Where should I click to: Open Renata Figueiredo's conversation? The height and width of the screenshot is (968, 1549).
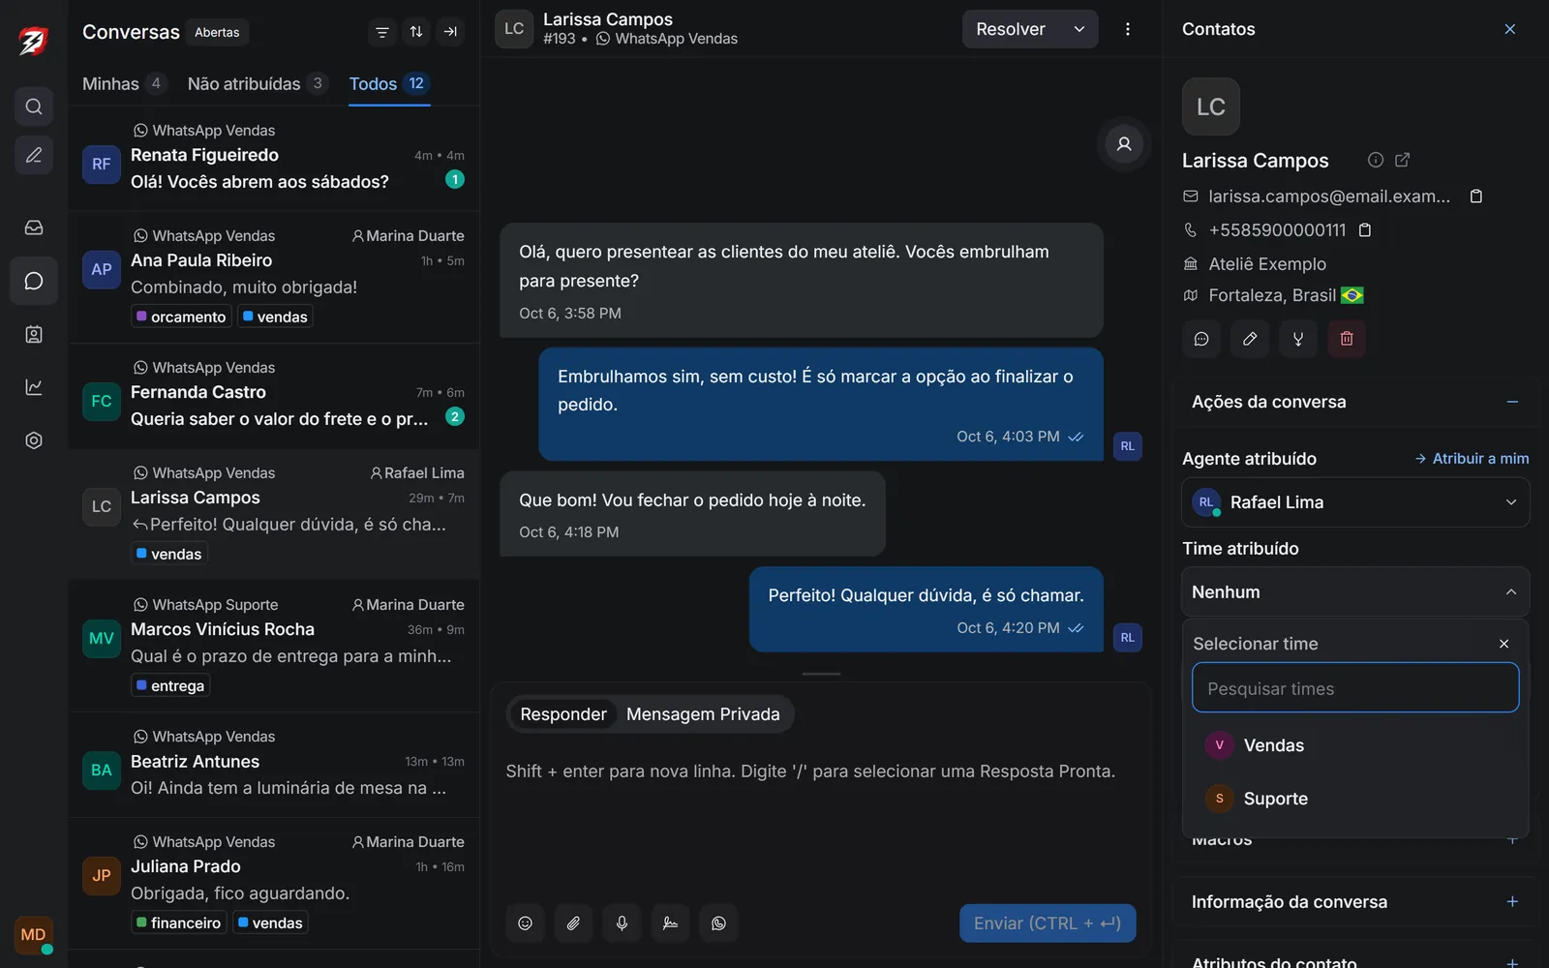pos(274,159)
